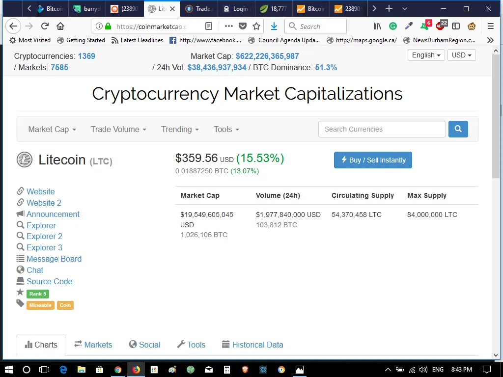This screenshot has width=503, height=377.
Task: Click the Litecoin logo icon
Action: pyautogui.click(x=25, y=160)
